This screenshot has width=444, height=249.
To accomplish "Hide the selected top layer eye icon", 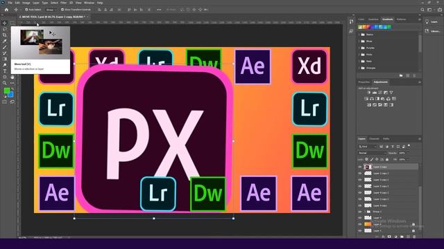I will (360, 167).
